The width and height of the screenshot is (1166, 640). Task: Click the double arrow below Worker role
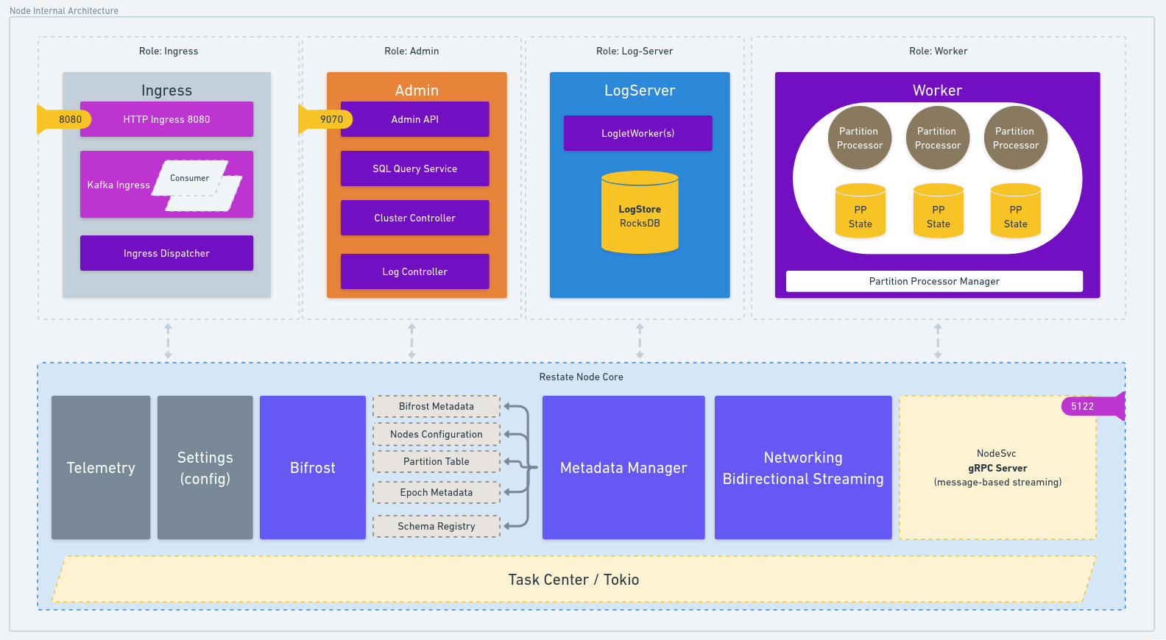(938, 341)
